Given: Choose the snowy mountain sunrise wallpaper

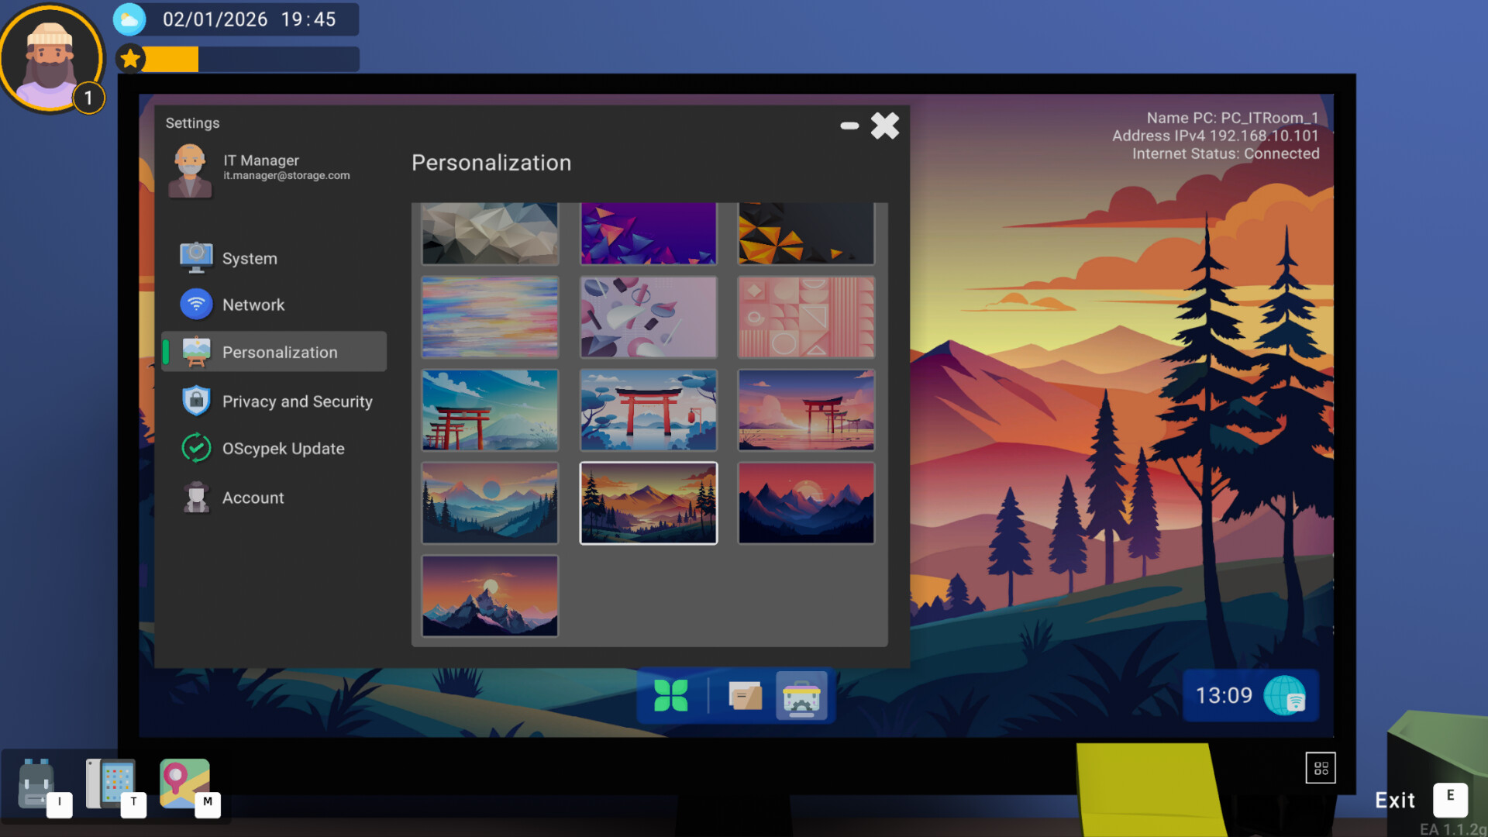Looking at the screenshot, I should pyautogui.click(x=490, y=595).
